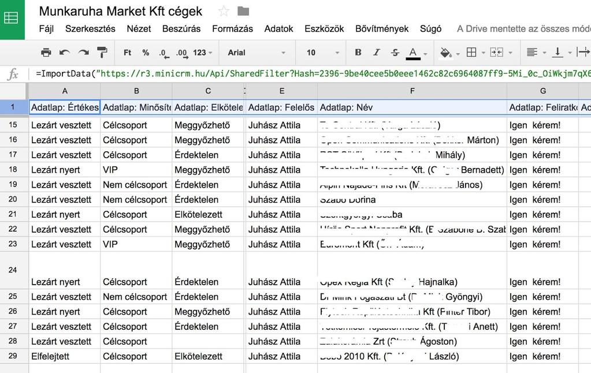Image resolution: width=591 pixels, height=373 pixels.
Task: Expand the horizontal align dropdown arrow
Action: click(x=544, y=53)
